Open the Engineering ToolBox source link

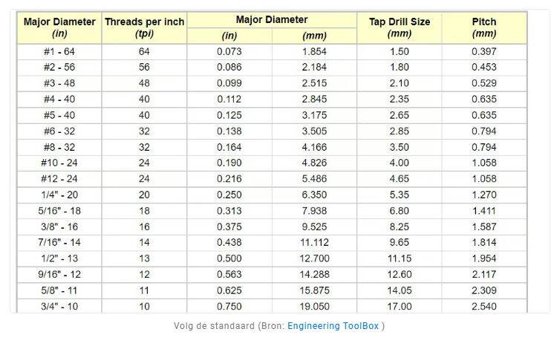334,326
